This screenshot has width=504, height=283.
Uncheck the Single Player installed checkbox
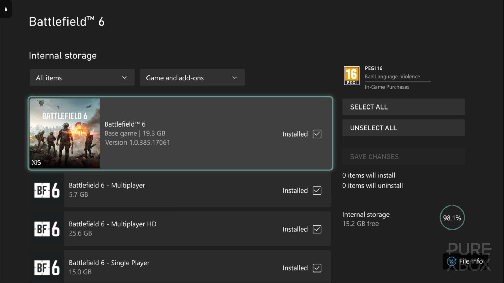coord(317,268)
